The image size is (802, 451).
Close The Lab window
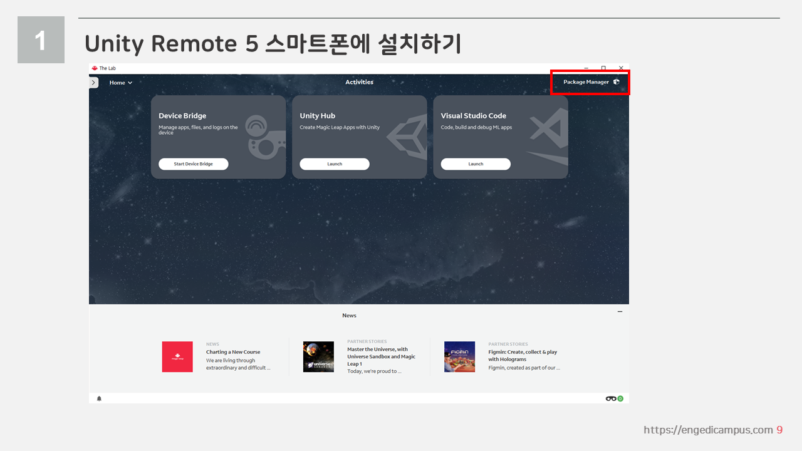point(621,68)
